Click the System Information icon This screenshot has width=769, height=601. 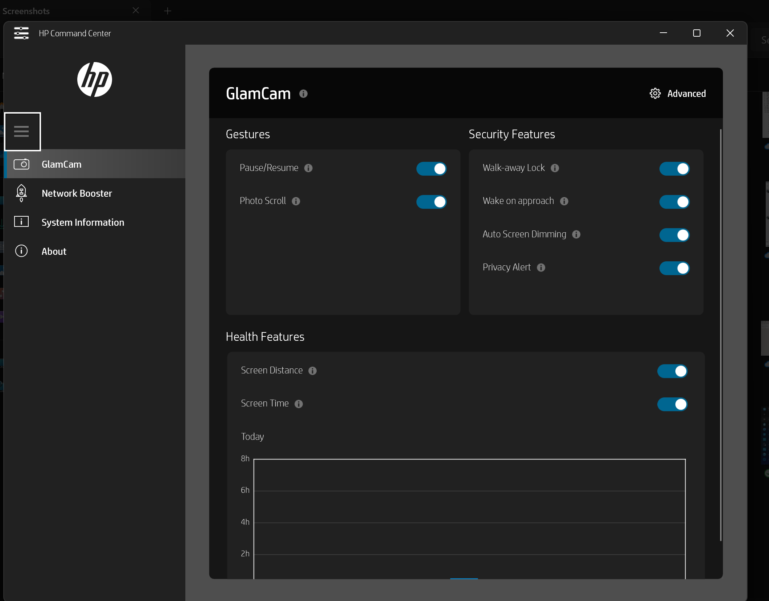click(21, 221)
